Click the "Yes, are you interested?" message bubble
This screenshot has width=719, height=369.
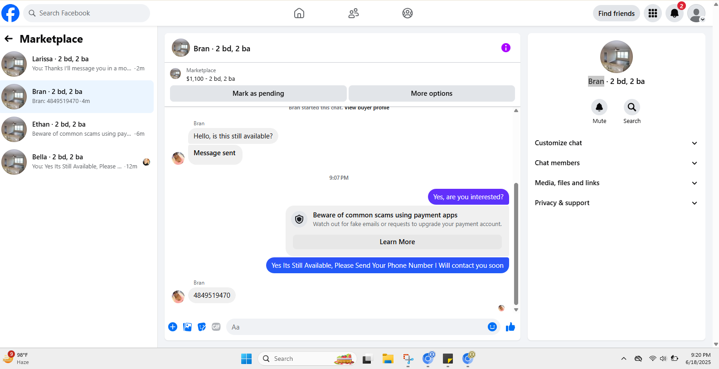point(468,197)
